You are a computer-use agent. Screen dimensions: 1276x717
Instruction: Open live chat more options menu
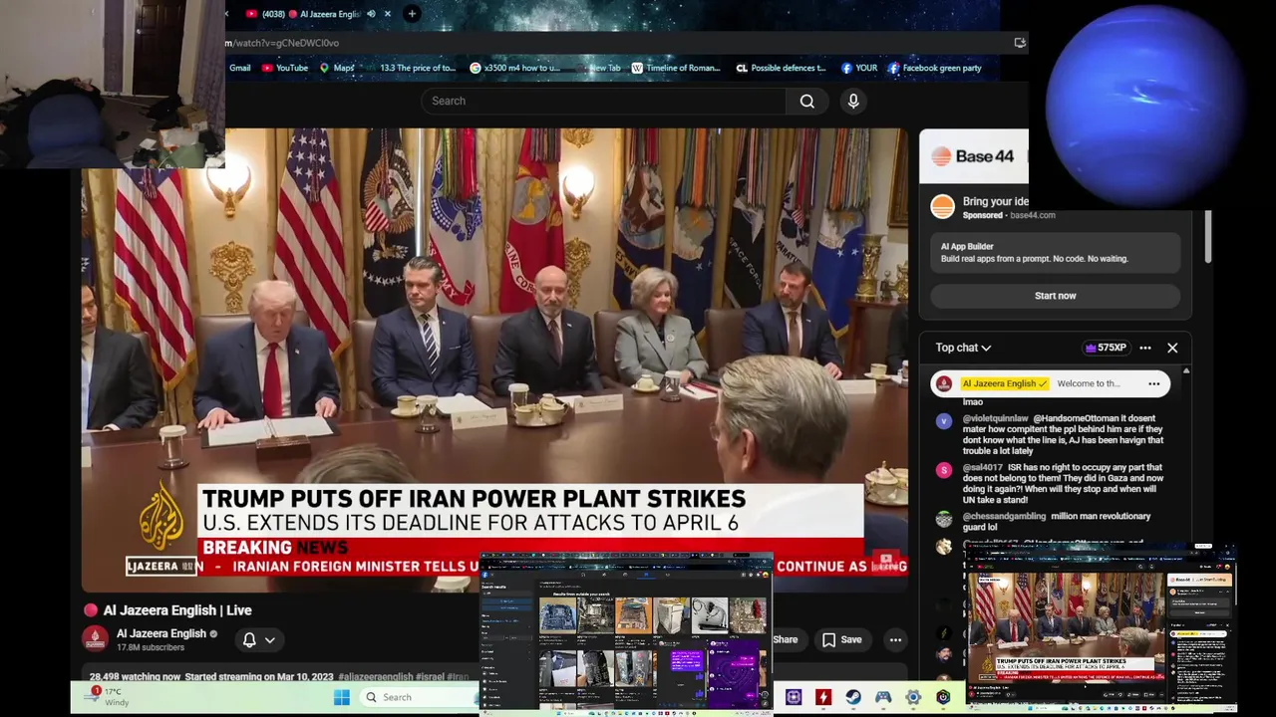click(1145, 348)
